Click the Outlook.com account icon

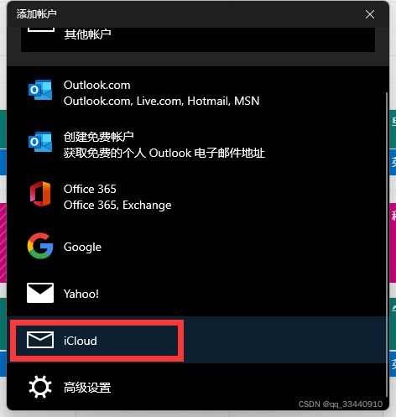(40, 90)
